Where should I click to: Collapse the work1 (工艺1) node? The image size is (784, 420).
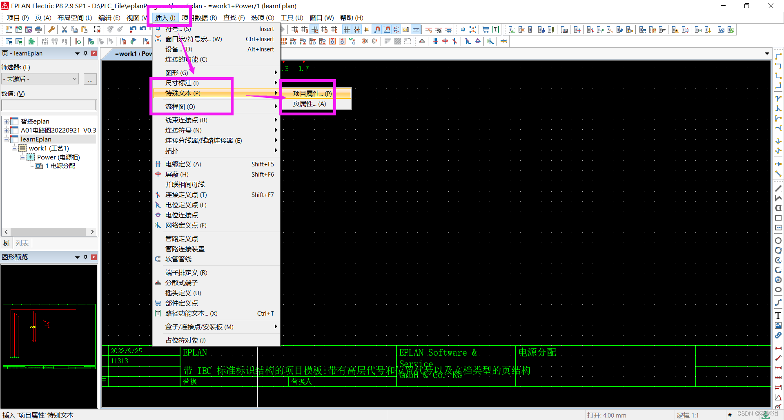(14, 148)
